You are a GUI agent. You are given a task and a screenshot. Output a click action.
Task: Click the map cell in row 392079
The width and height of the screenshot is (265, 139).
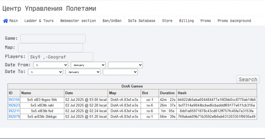point(124,117)
